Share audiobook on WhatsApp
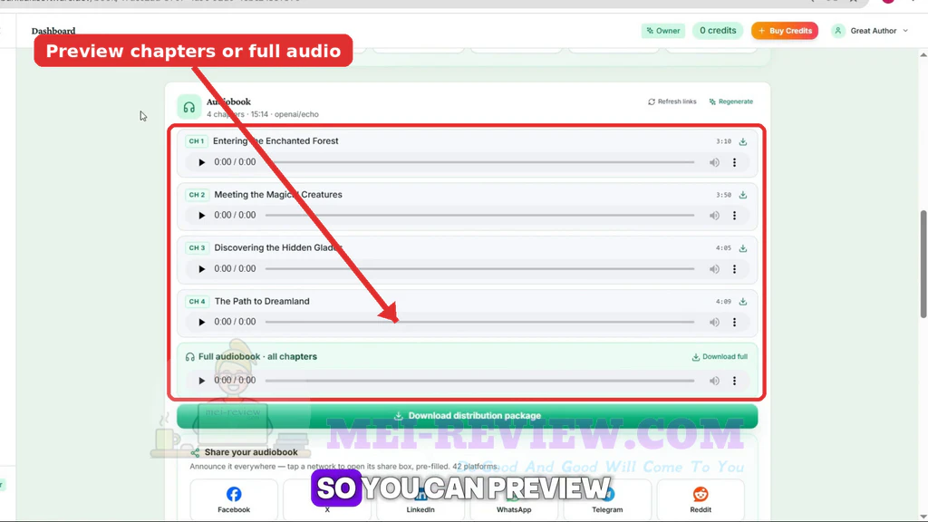Screen dimensions: 928x522 coord(514,499)
